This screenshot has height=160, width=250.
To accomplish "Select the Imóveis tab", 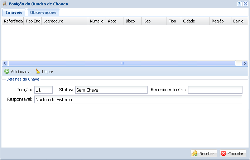I will 14,12.
